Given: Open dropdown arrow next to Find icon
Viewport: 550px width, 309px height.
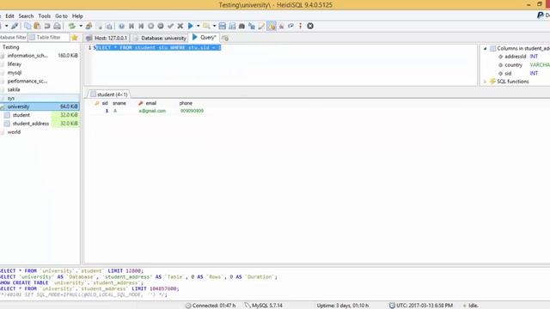Looking at the screenshot, I should [x=214, y=26].
